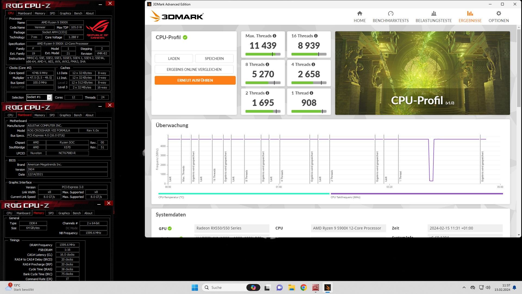Image resolution: width=522 pixels, height=294 pixels.
Task: Open the Windows Start menu
Action: [x=195, y=287]
